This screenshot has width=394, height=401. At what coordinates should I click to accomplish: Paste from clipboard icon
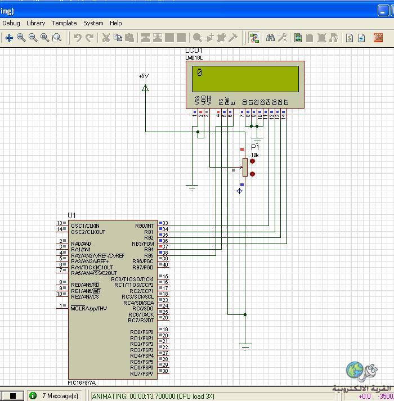[129, 38]
